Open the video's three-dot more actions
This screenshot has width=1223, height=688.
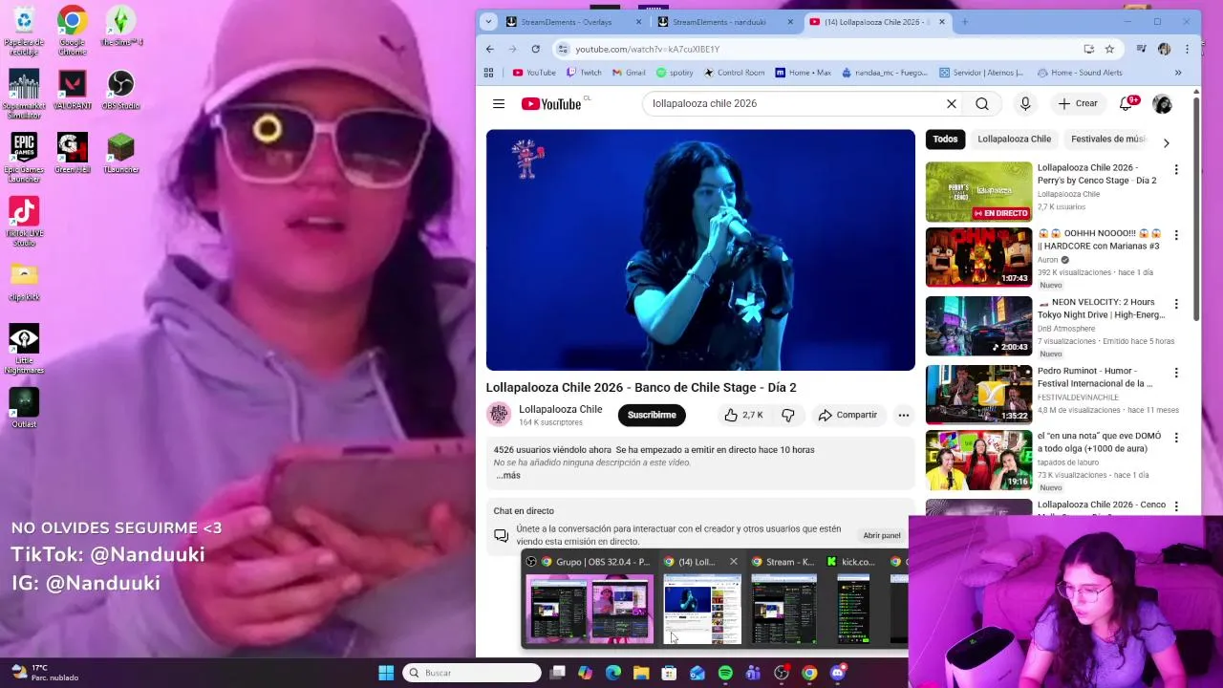pyautogui.click(x=903, y=415)
